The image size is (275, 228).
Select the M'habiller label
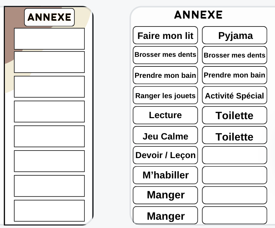click(x=165, y=175)
